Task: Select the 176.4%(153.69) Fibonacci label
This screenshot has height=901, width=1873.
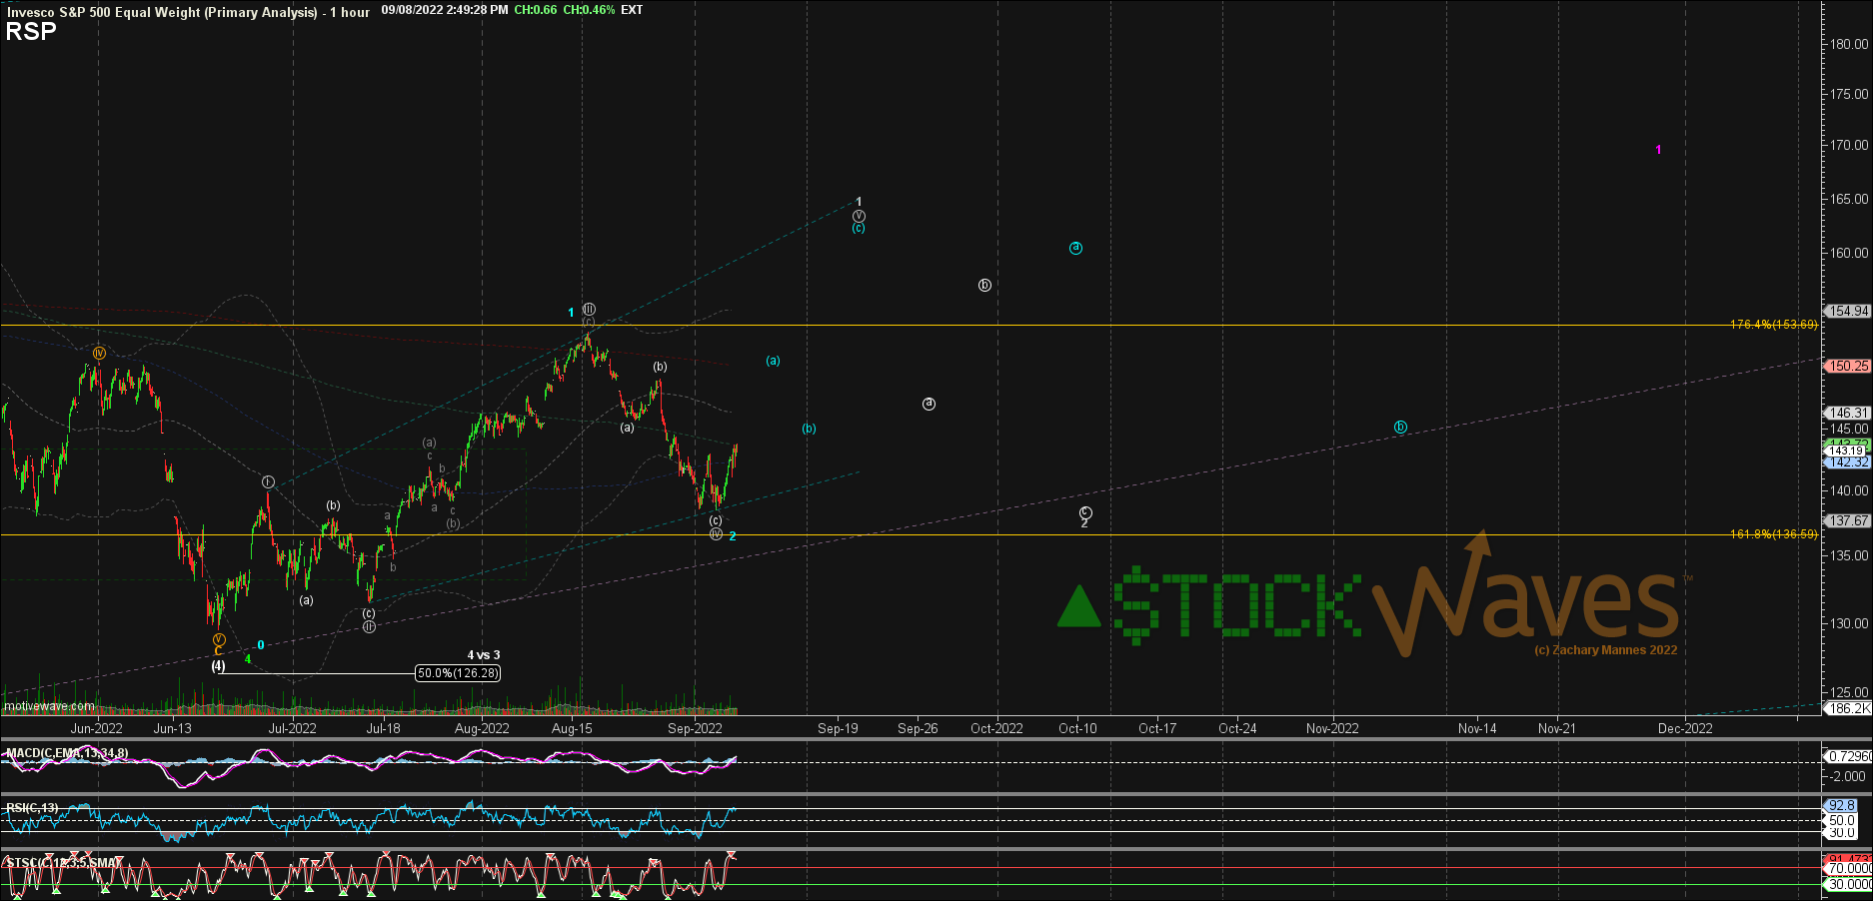Action: point(1773,325)
